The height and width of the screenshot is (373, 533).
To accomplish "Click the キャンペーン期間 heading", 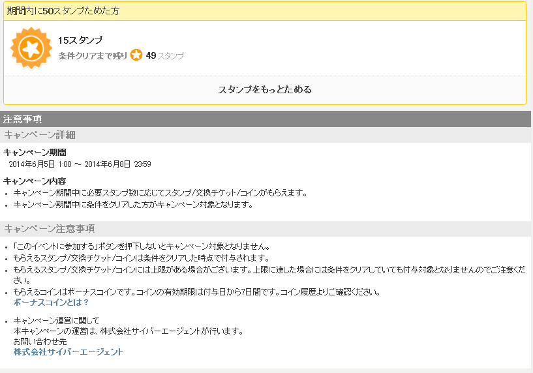I will 35,153.
